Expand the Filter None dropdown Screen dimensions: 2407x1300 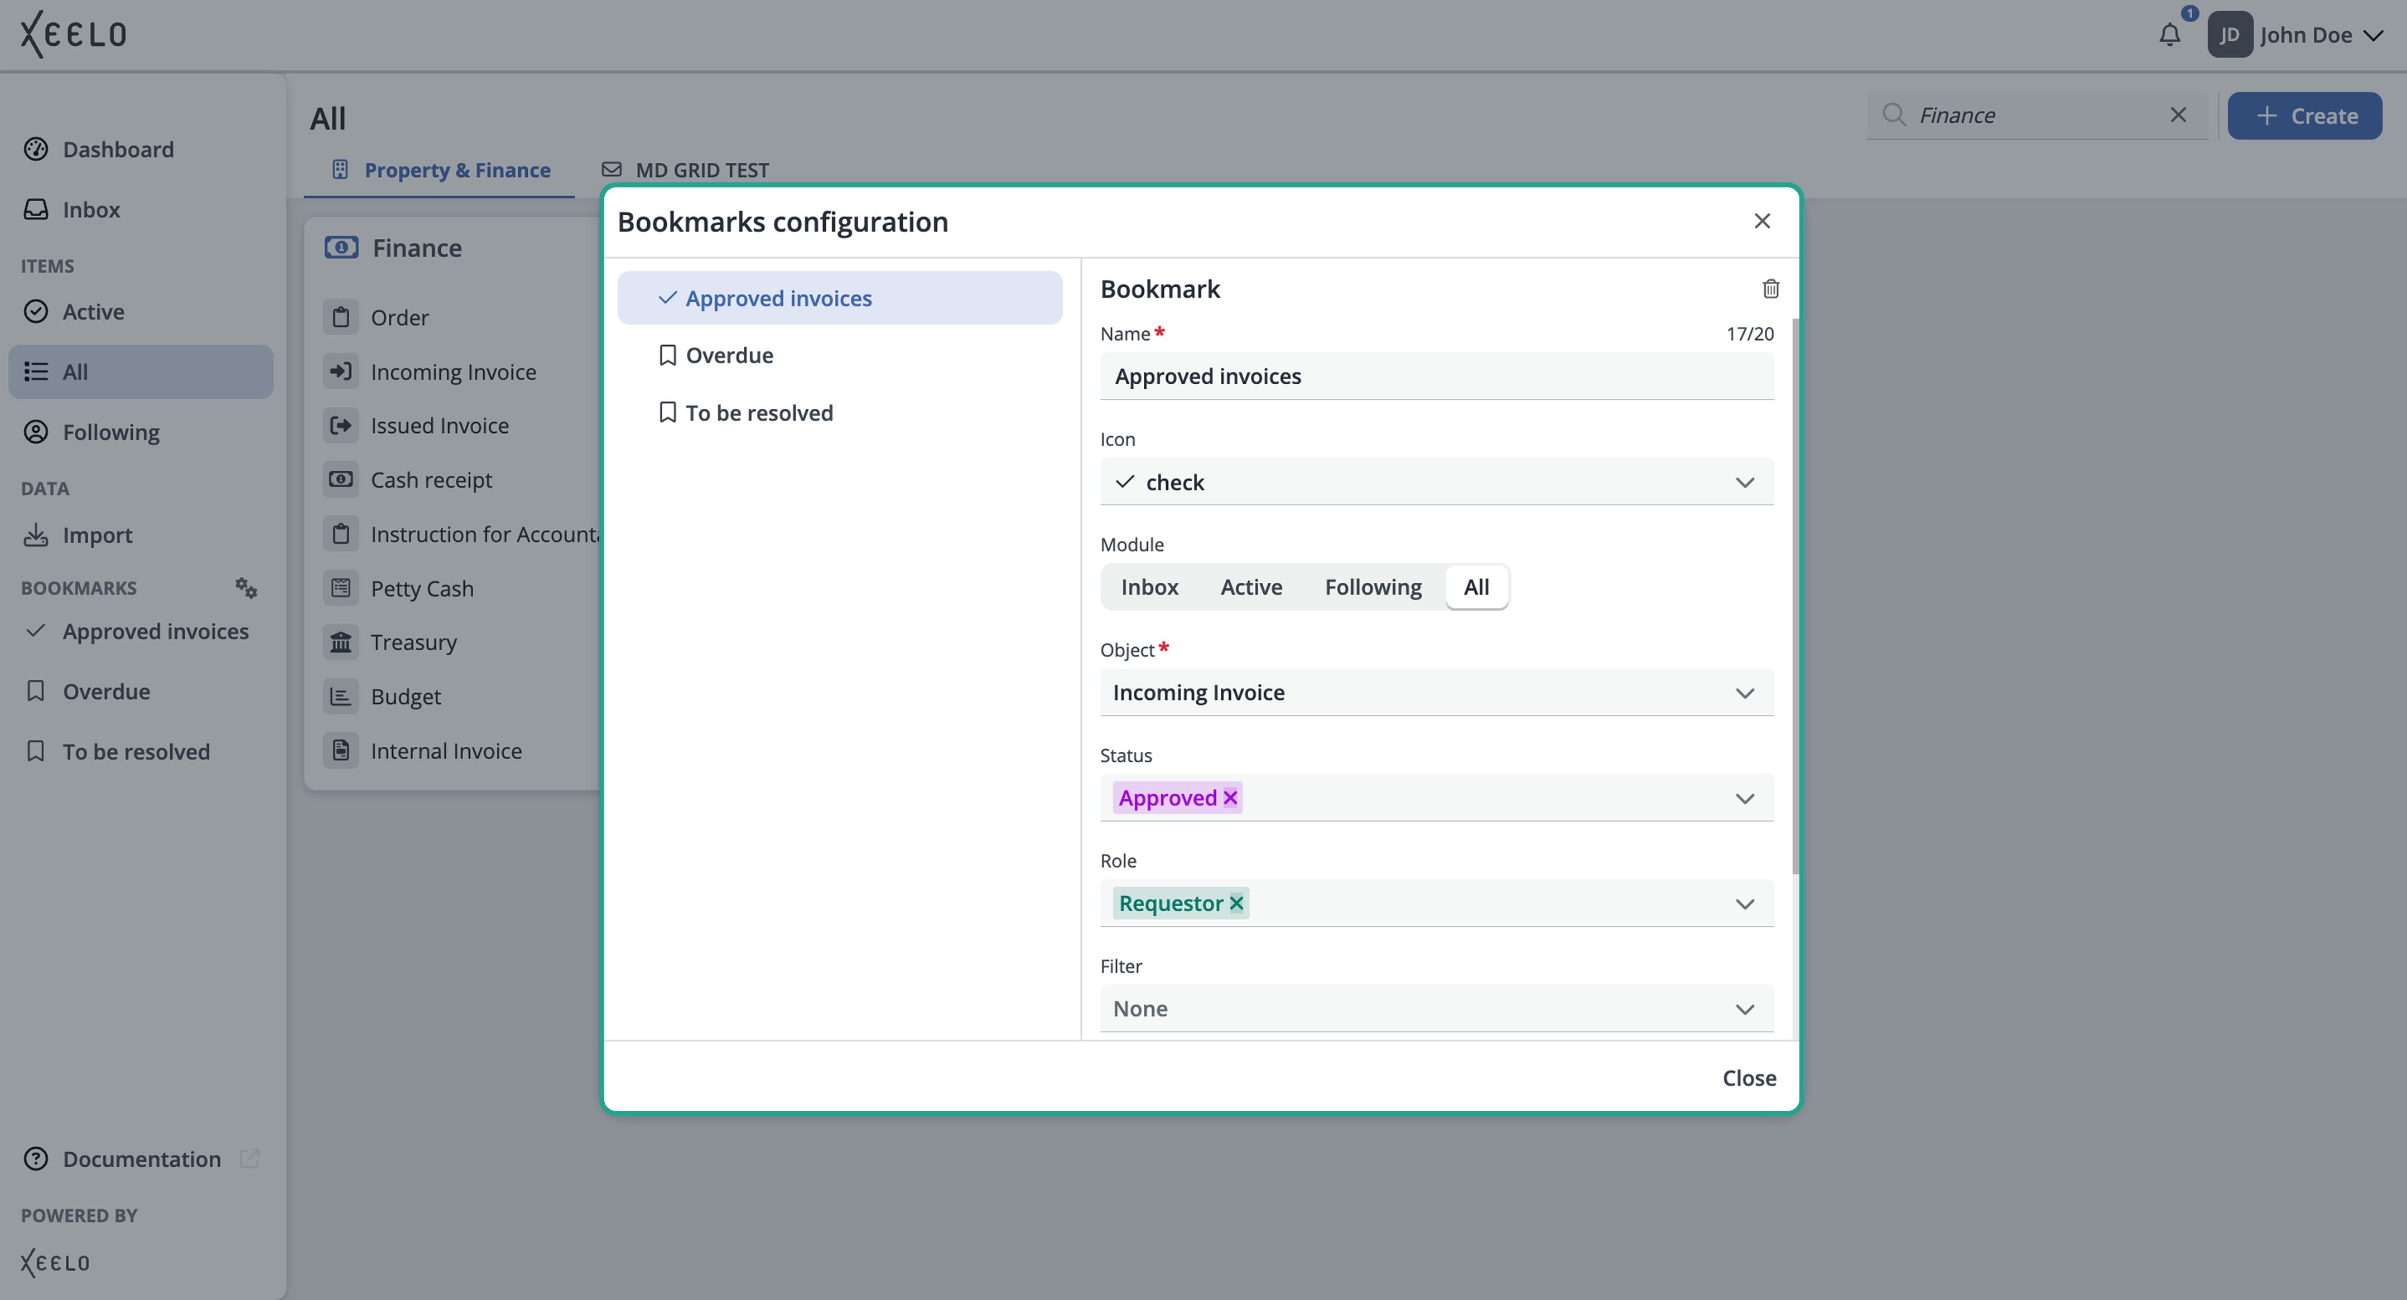[x=1436, y=1009]
